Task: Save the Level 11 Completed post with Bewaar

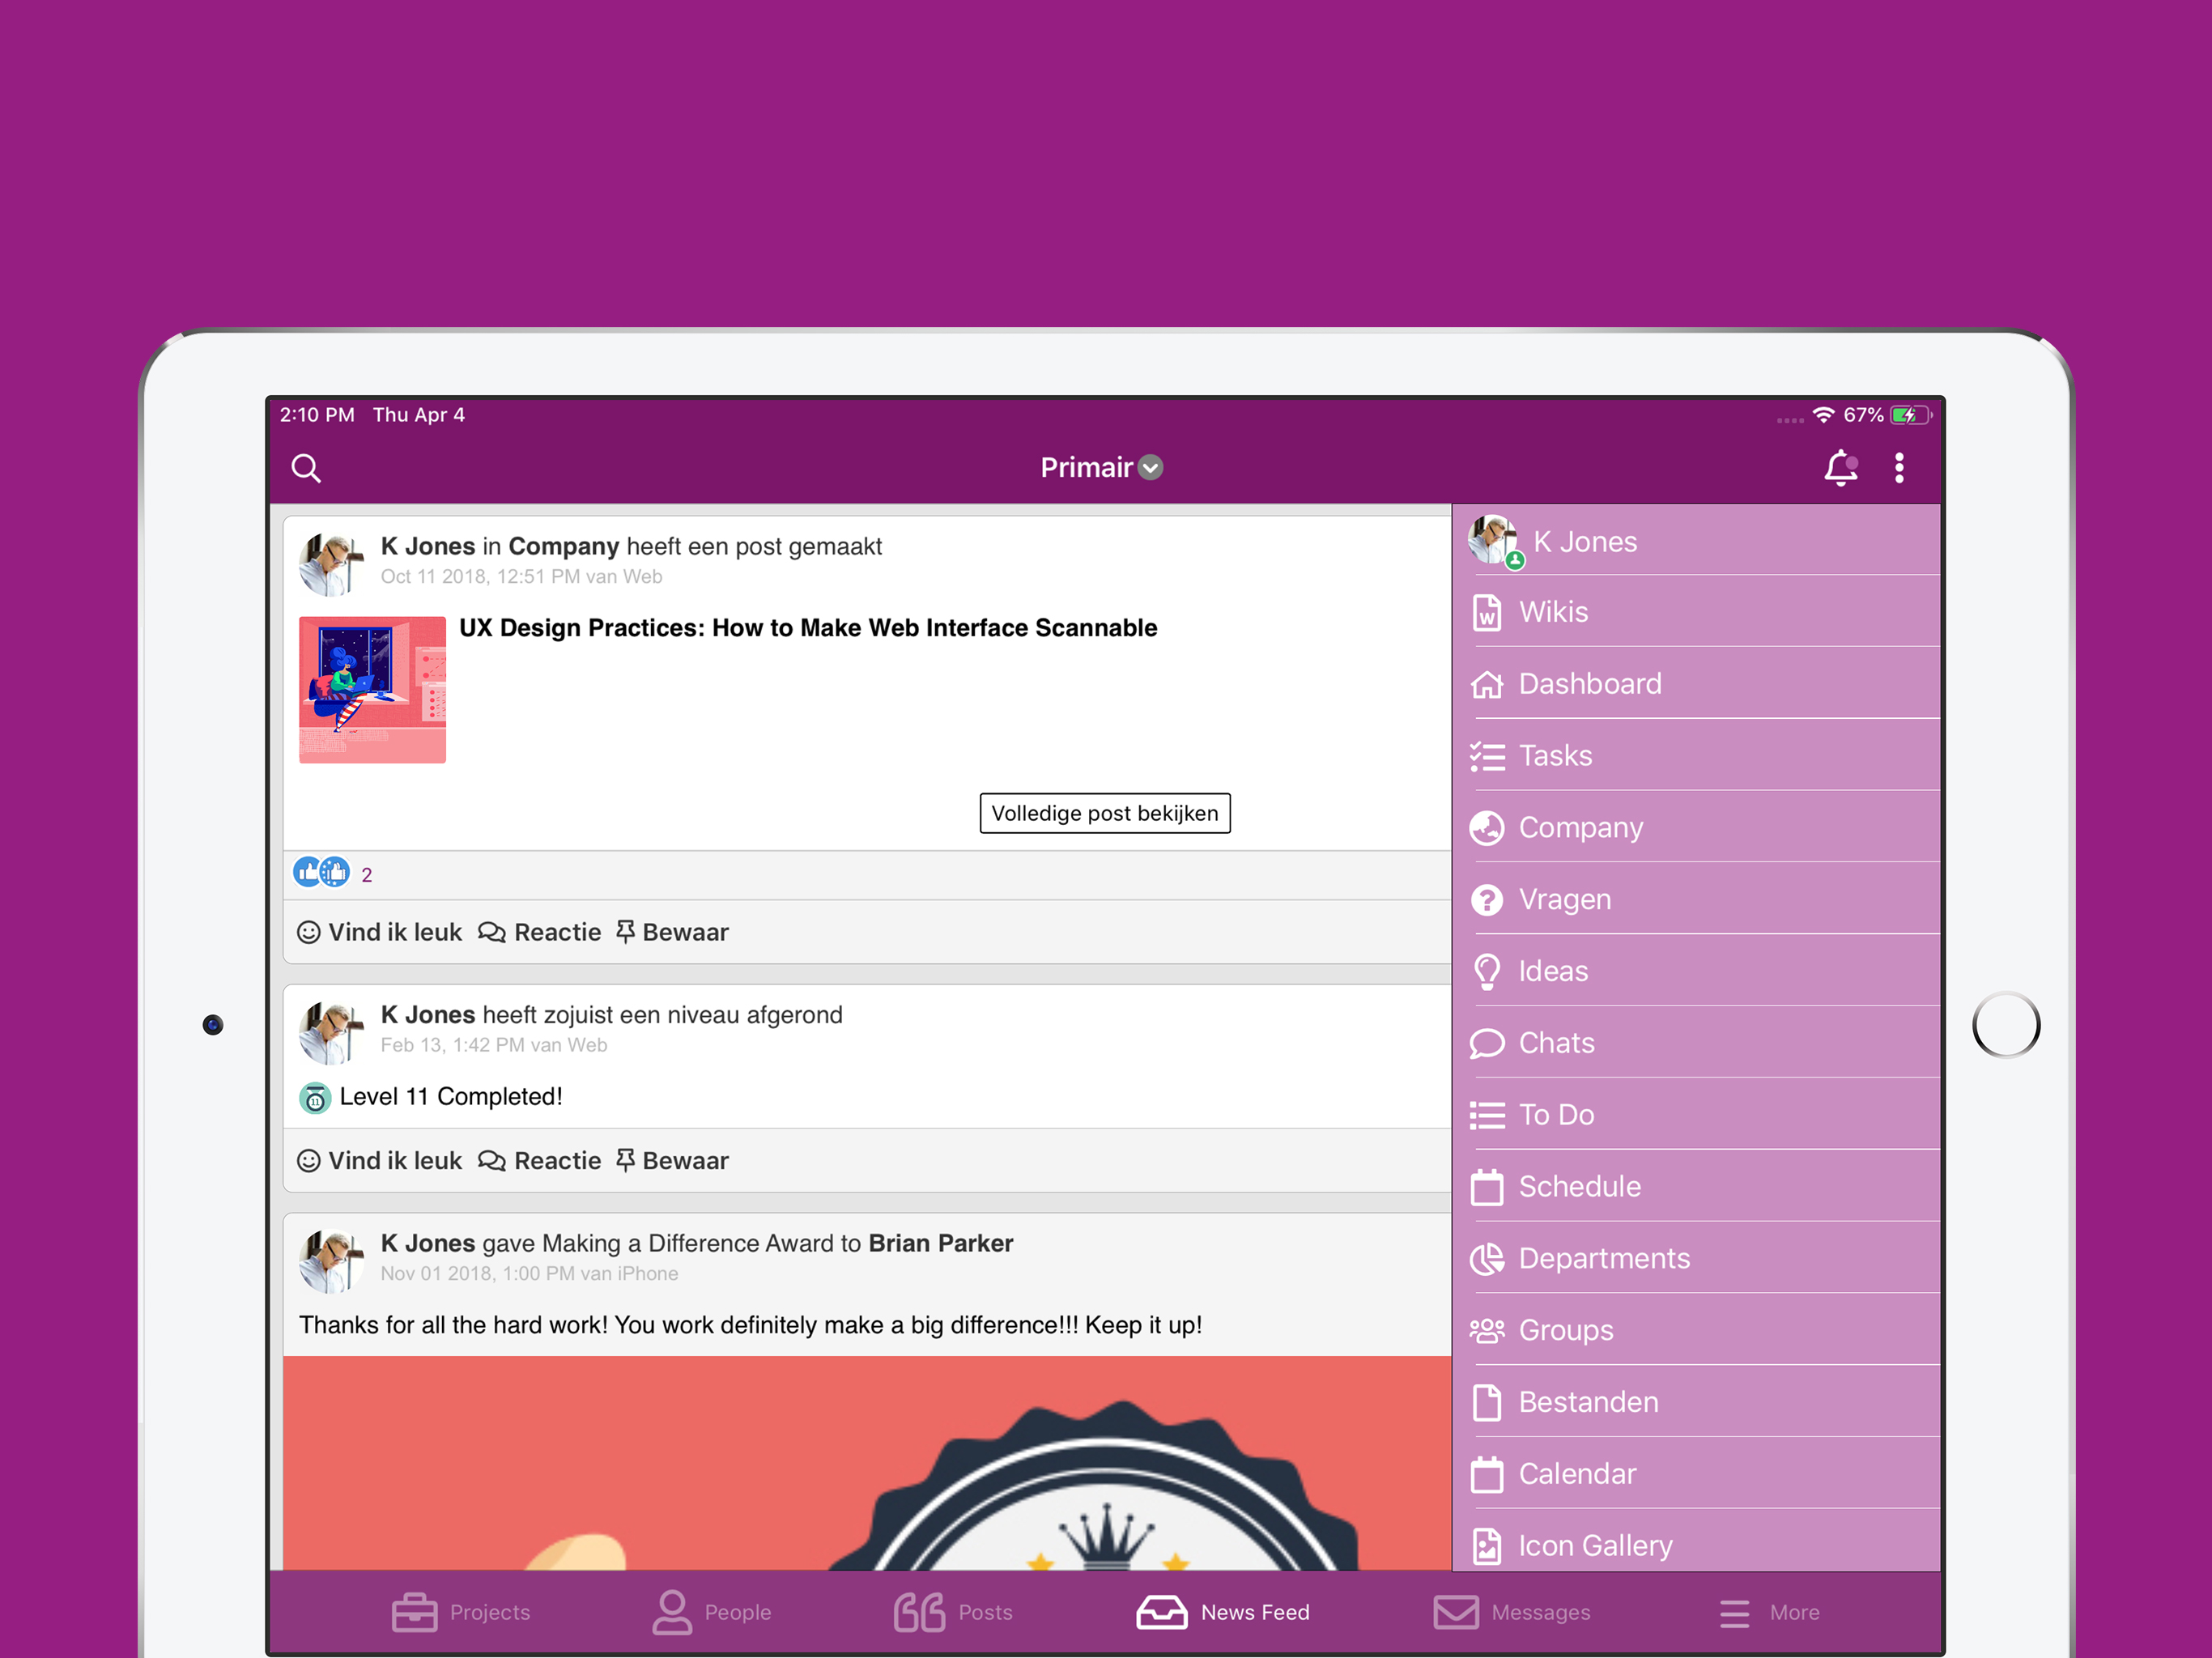Action: pyautogui.click(x=672, y=1161)
